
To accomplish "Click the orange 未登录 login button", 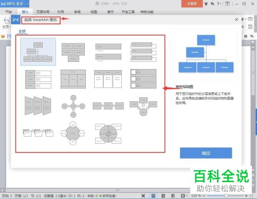I will coord(192,4).
